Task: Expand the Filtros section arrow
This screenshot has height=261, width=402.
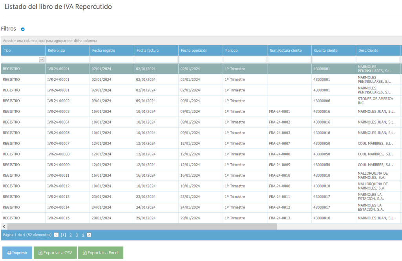Action: [23, 29]
